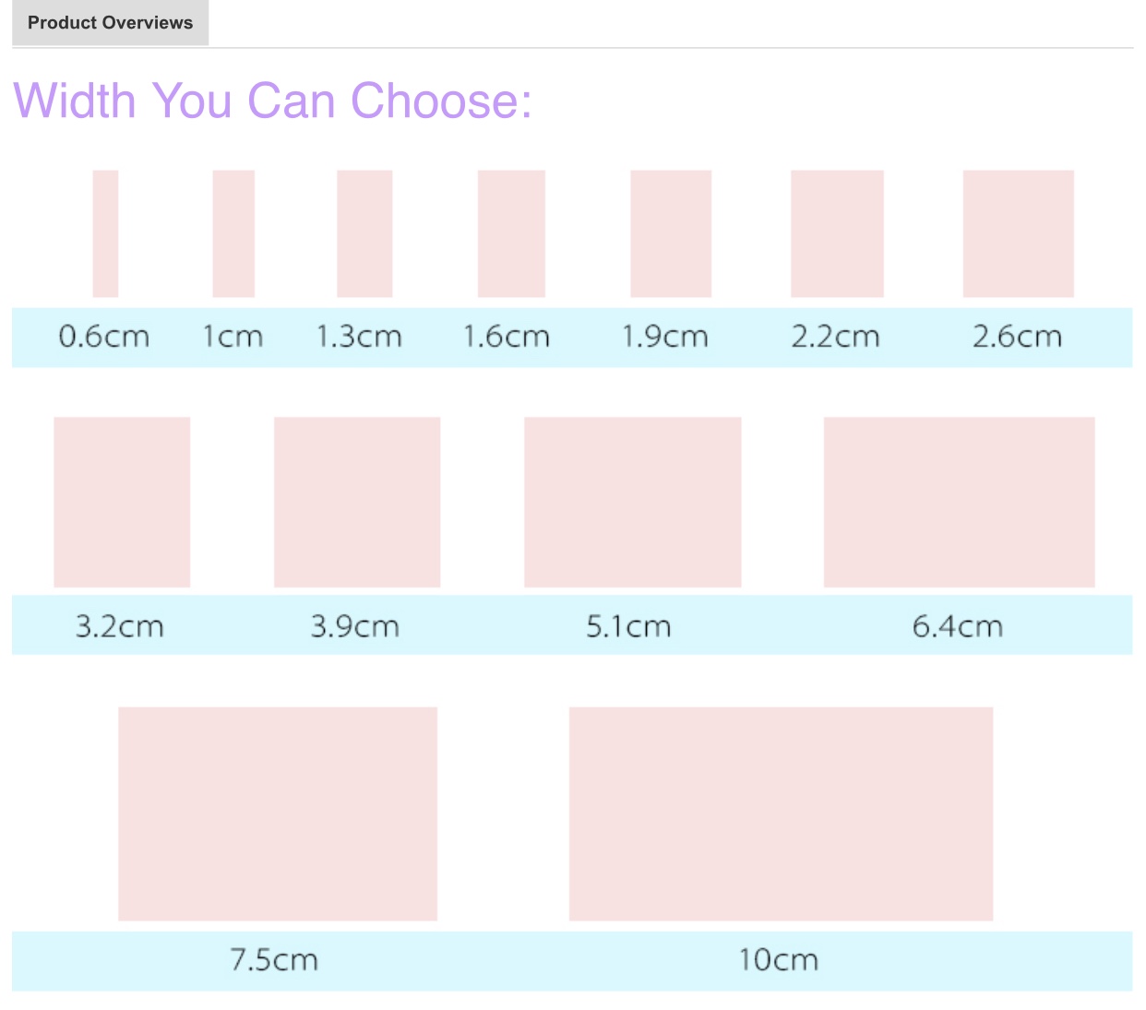Select the 1cm pink width swatch
Image resolution: width=1146 pixels, height=1010 pixels.
click(x=233, y=233)
